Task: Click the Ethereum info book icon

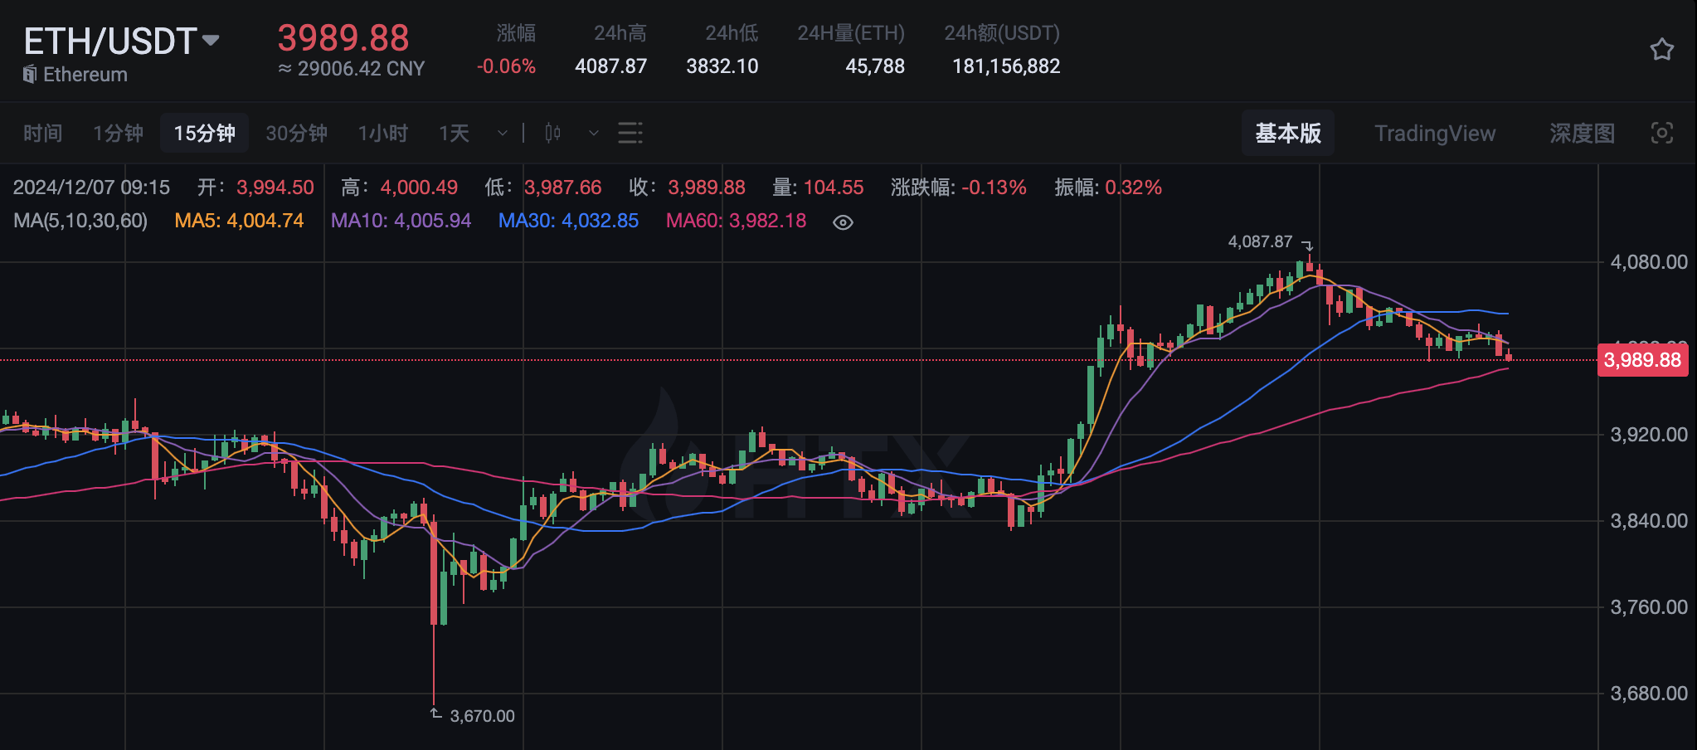Action: point(30,75)
